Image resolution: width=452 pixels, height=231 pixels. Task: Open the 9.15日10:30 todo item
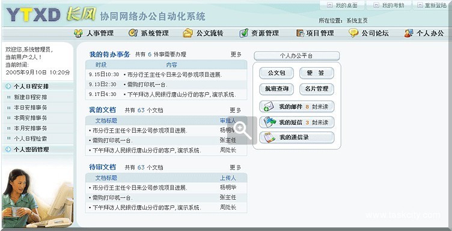click(166, 74)
